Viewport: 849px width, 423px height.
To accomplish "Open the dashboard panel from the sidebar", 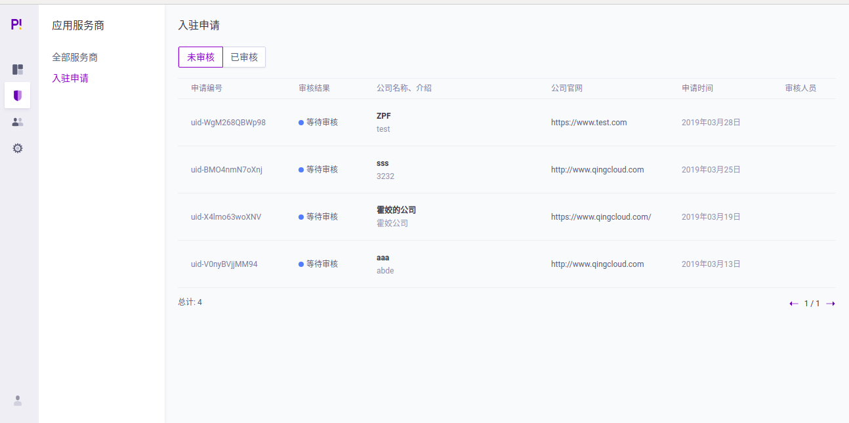I will 17,69.
